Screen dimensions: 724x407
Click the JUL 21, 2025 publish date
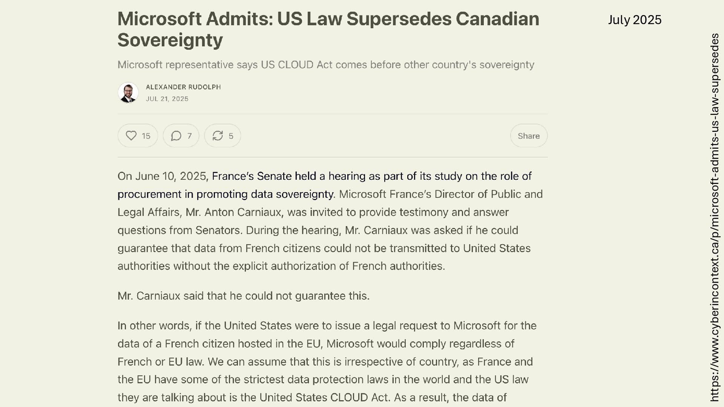coord(167,99)
